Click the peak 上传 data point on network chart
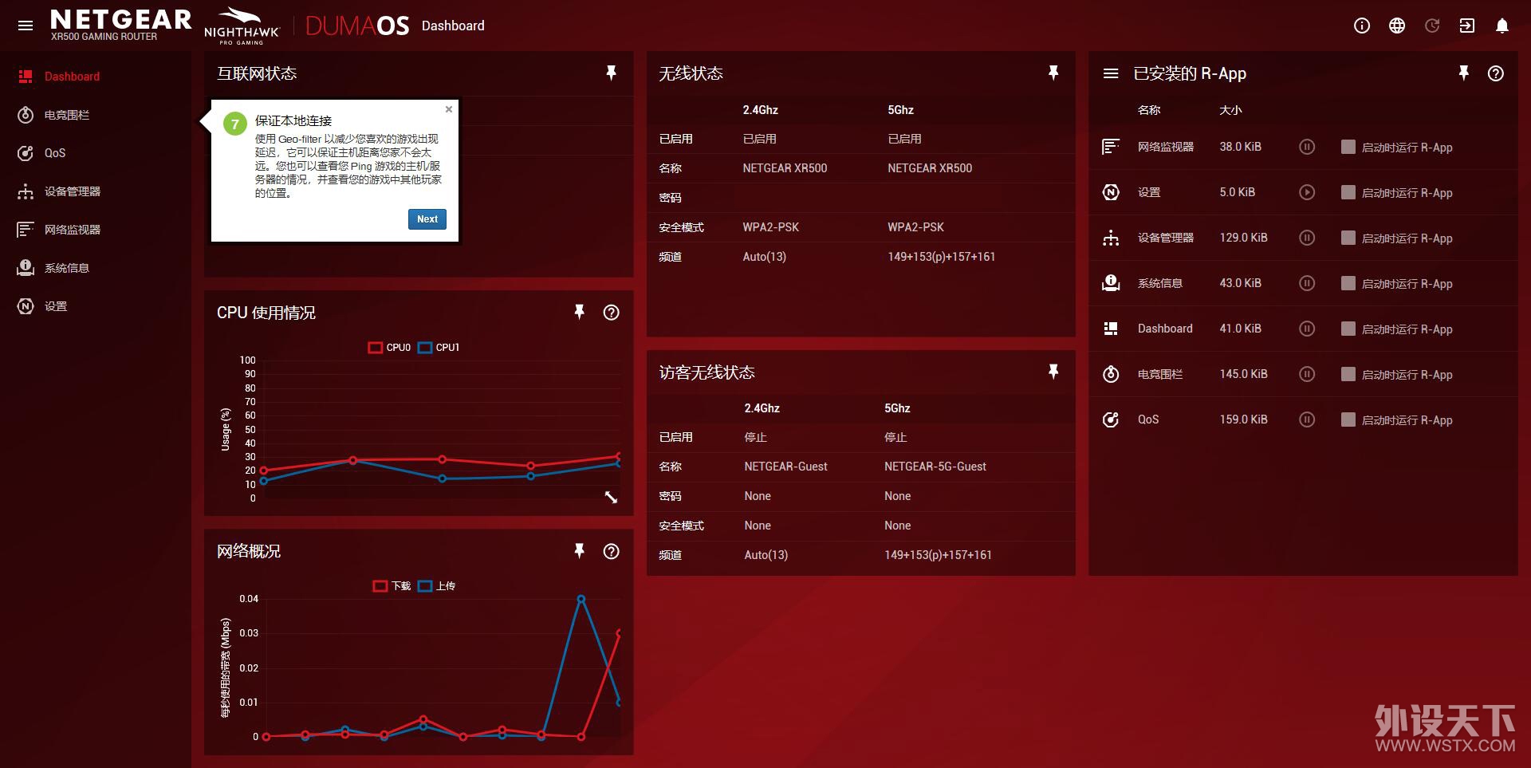1531x768 pixels. point(581,599)
